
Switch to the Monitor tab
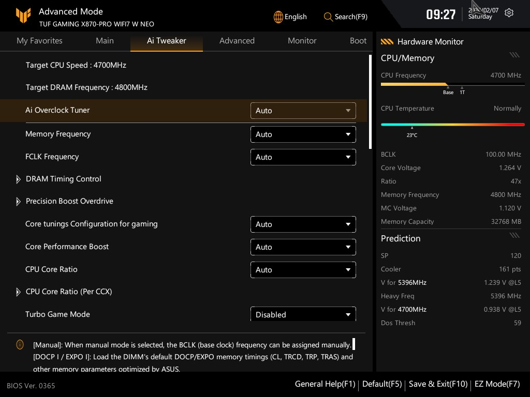(x=302, y=41)
